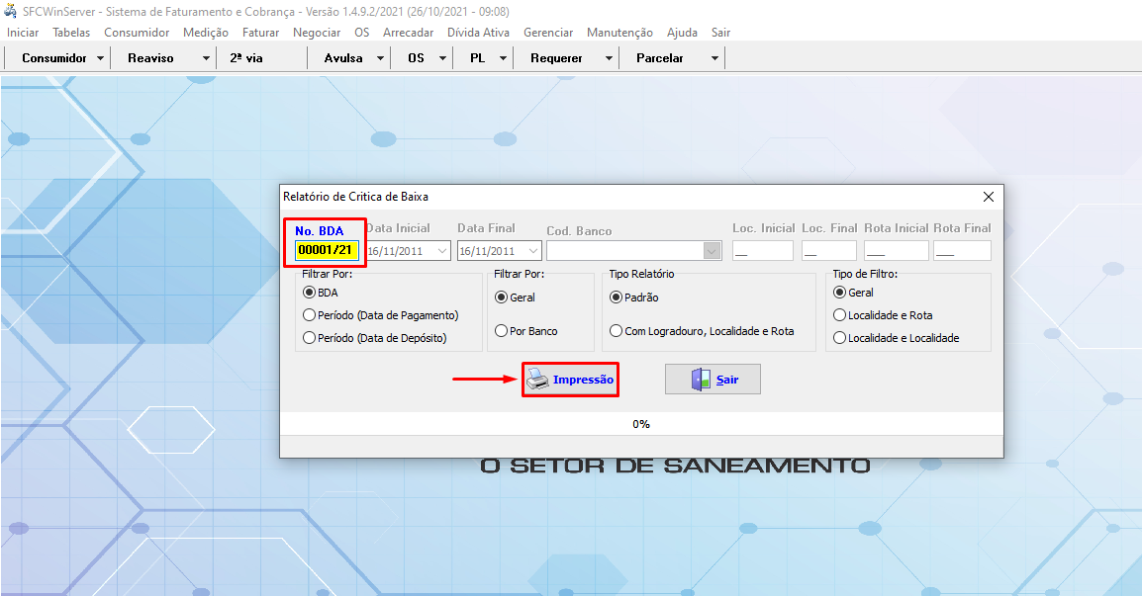Click the SFCWinServer app icon in title bar
This screenshot has width=1142, height=596.
11,11
